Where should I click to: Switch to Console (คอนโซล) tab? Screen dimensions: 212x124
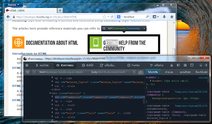(42, 65)
